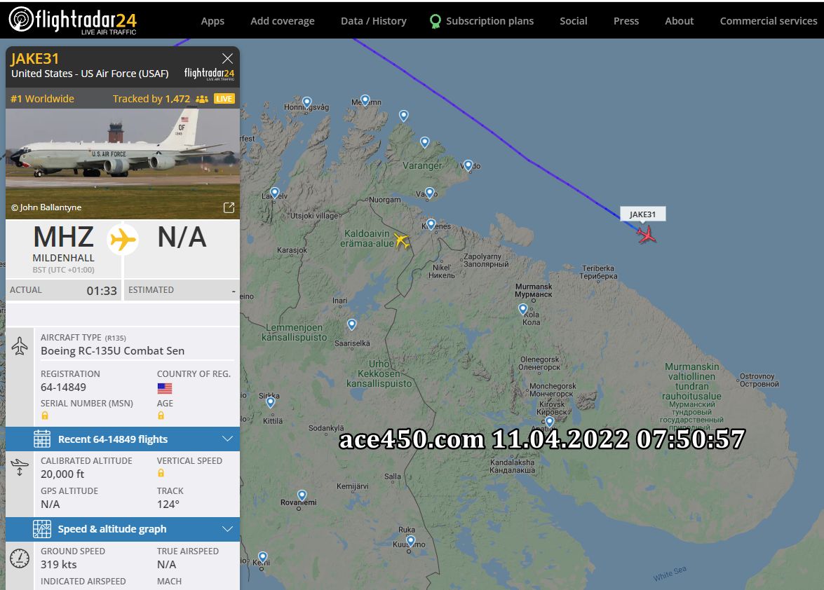824x590 pixels.
Task: Expand Speed & altitude graph chevron
Action: pos(227,528)
